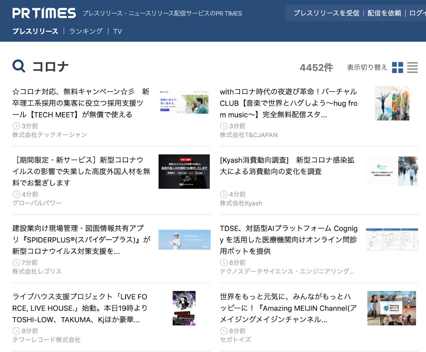The image size is (426, 352).
Task: Click the clock icon on T&CJAPAN article
Action: pos(224,126)
